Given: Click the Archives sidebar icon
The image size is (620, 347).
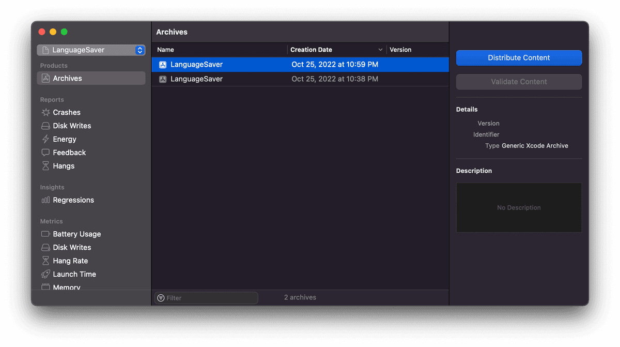Looking at the screenshot, I should click(45, 78).
